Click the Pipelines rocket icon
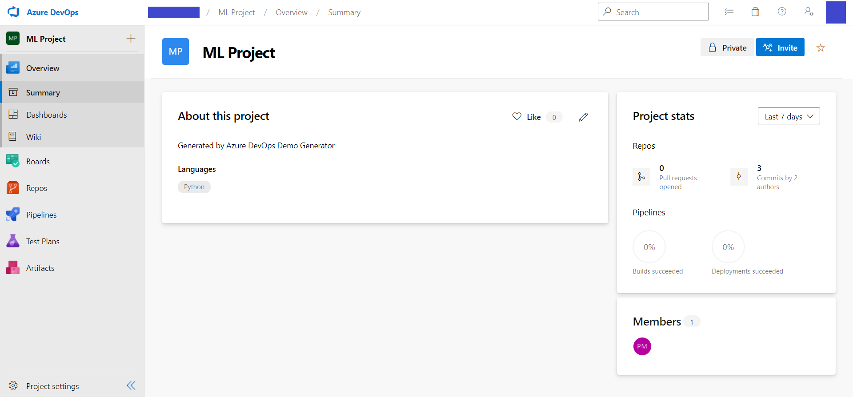This screenshot has width=853, height=397. [x=13, y=214]
